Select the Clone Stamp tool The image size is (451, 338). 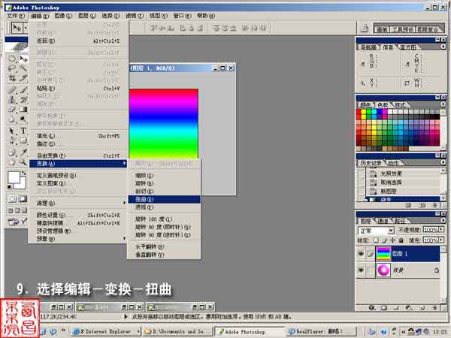12,100
